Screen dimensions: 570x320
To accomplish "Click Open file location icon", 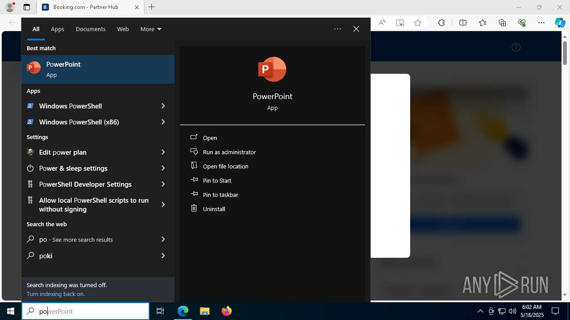I will tap(194, 166).
